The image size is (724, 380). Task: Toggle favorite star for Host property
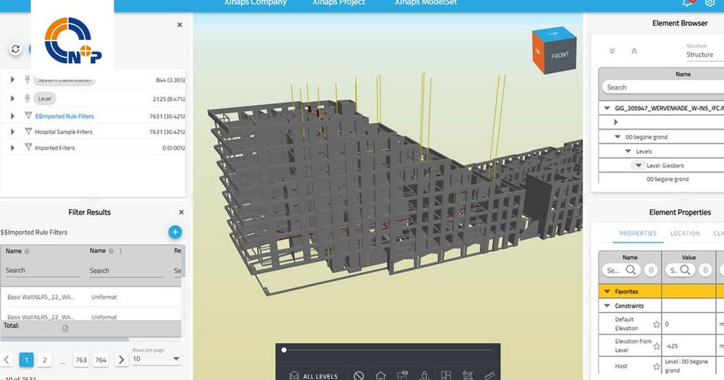(x=657, y=366)
